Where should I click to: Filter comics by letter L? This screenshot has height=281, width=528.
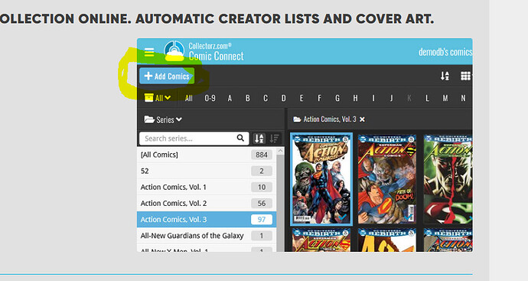tap(427, 98)
